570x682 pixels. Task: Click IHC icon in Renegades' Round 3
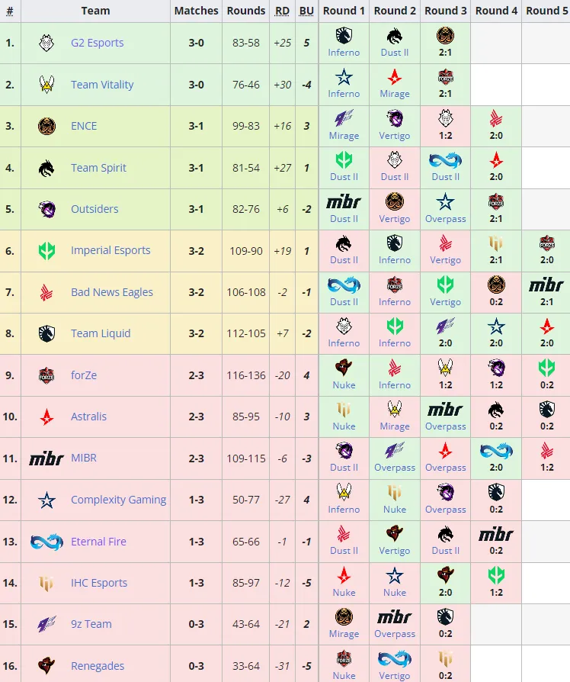[445, 658]
